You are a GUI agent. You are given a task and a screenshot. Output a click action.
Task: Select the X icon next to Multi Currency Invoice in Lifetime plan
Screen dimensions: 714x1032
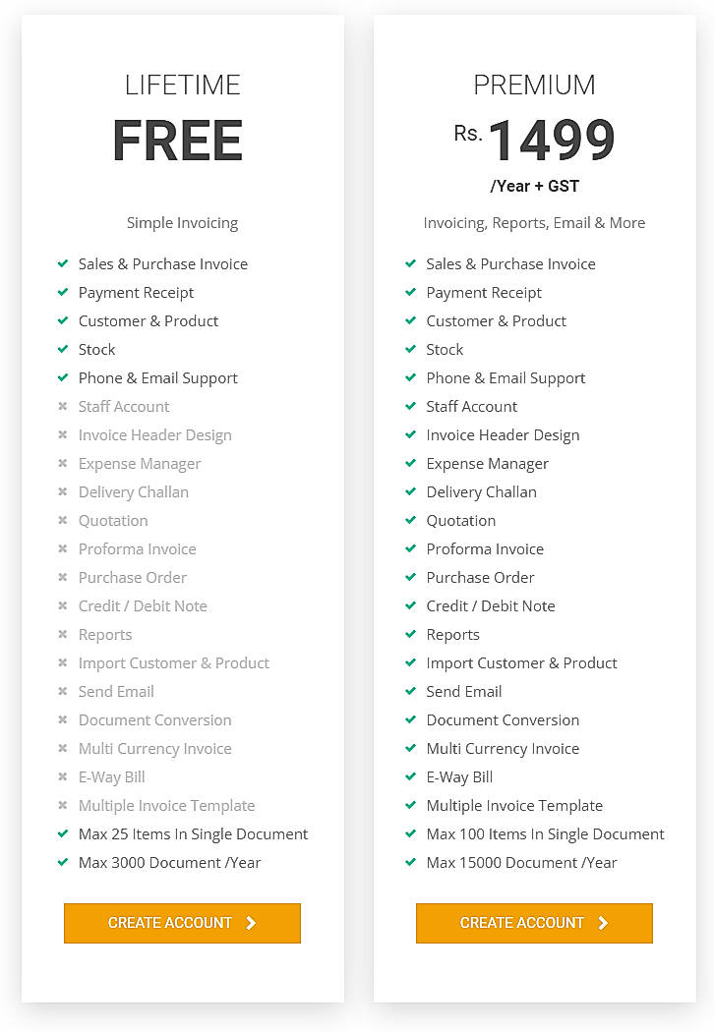point(61,748)
